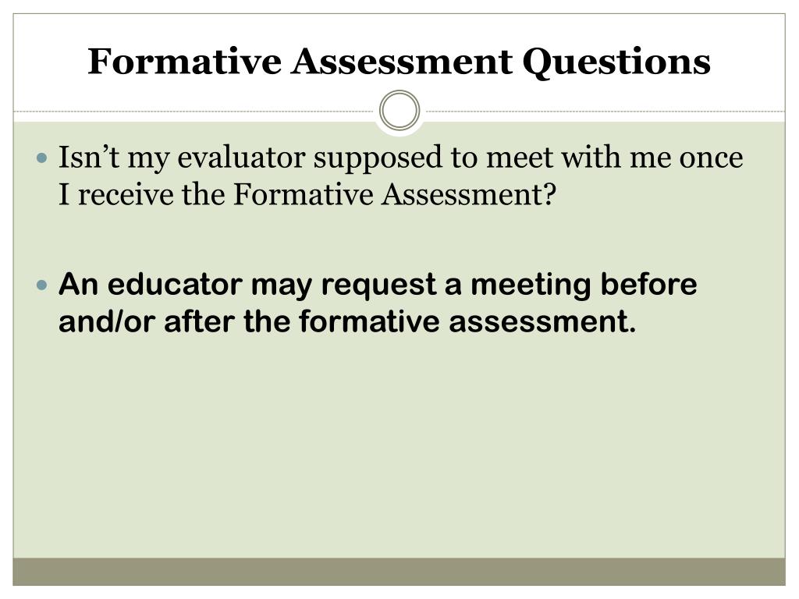Click the word "Assessment" in the title
Screen dimensions: 799x599
point(402,61)
